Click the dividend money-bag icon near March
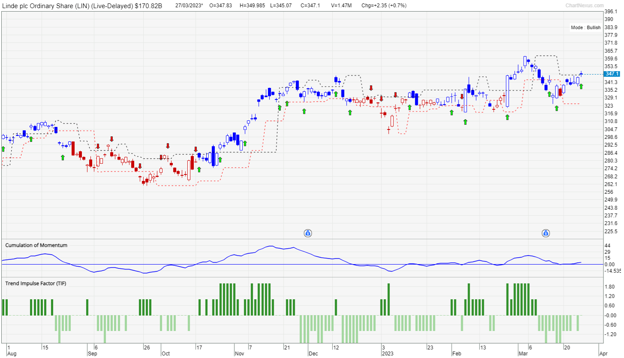 pyautogui.click(x=546, y=233)
